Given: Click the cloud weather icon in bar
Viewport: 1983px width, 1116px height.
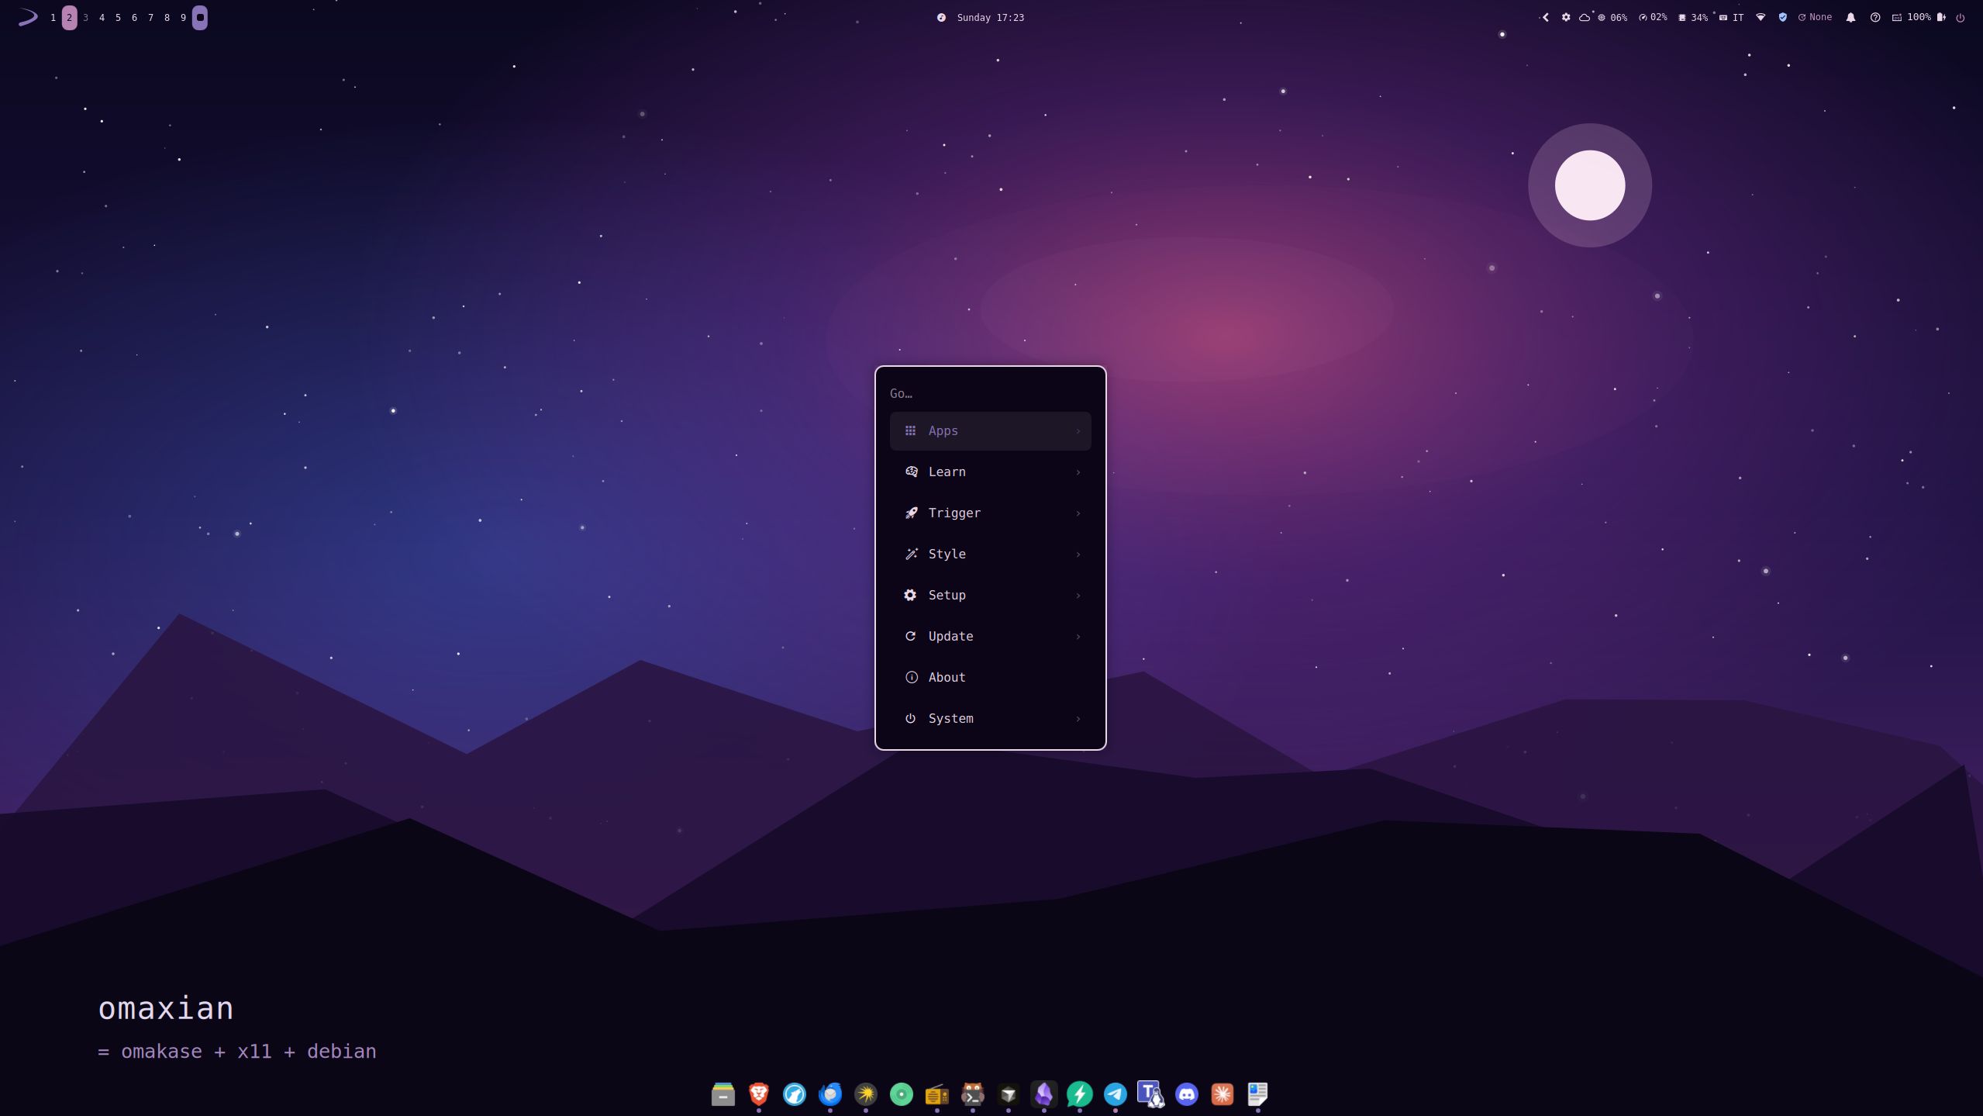Looking at the screenshot, I should click(x=1585, y=17).
